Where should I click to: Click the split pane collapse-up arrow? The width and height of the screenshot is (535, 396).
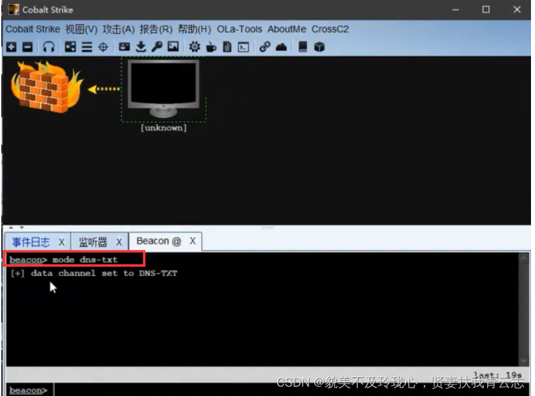11,227
